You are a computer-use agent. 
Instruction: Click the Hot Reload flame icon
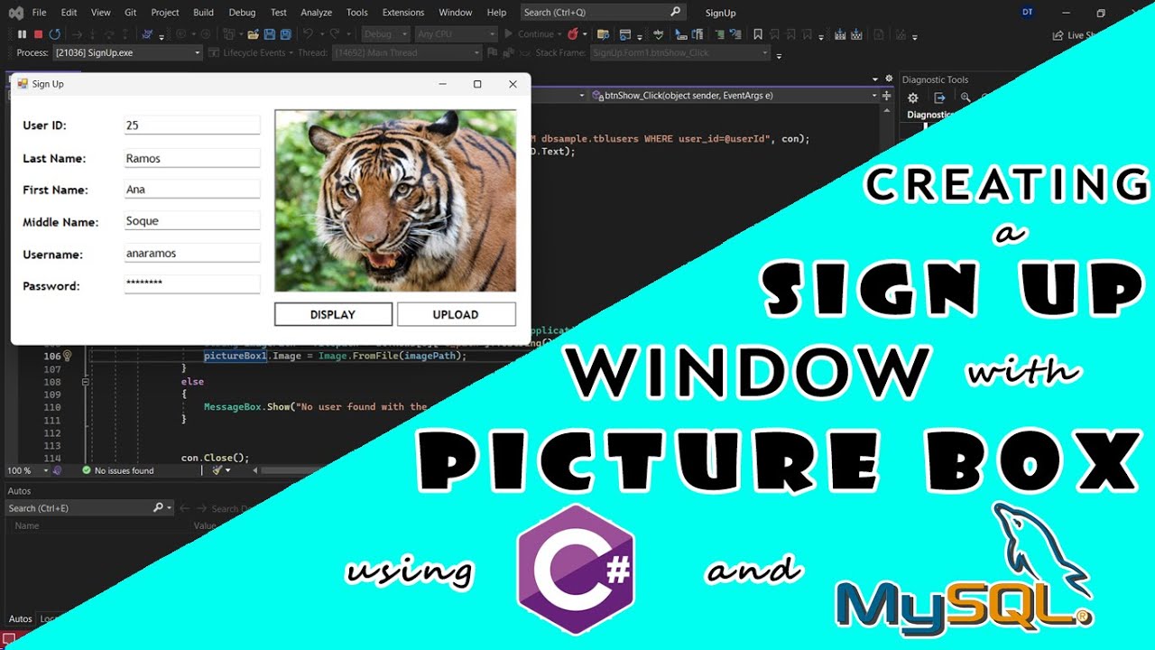pyautogui.click(x=573, y=34)
